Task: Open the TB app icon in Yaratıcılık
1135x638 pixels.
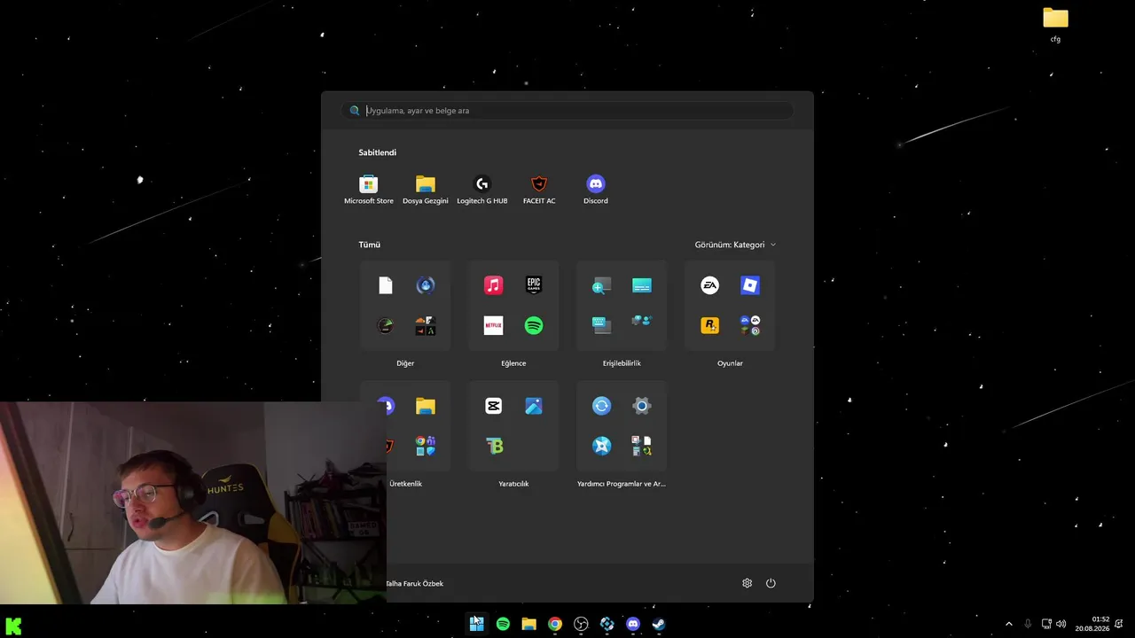Action: click(494, 447)
